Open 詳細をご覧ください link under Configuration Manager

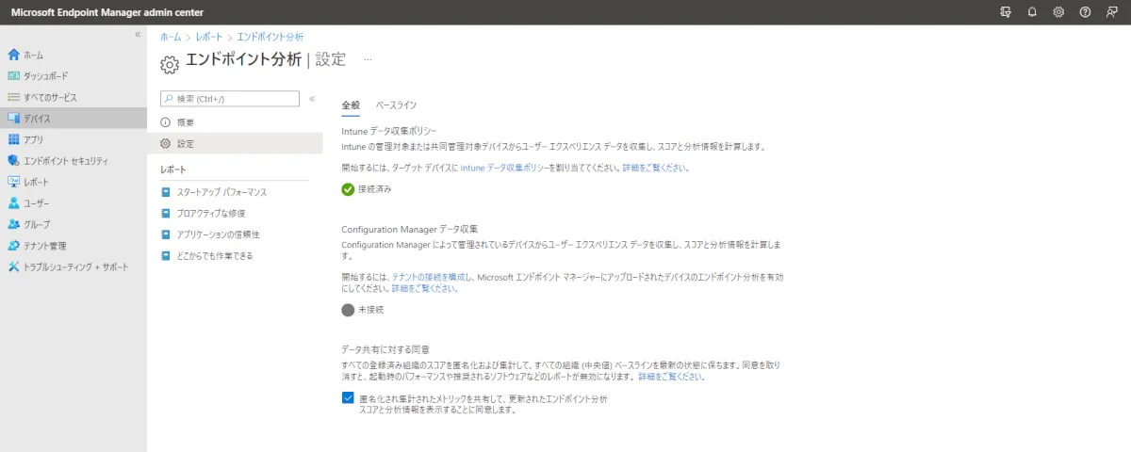pos(424,288)
